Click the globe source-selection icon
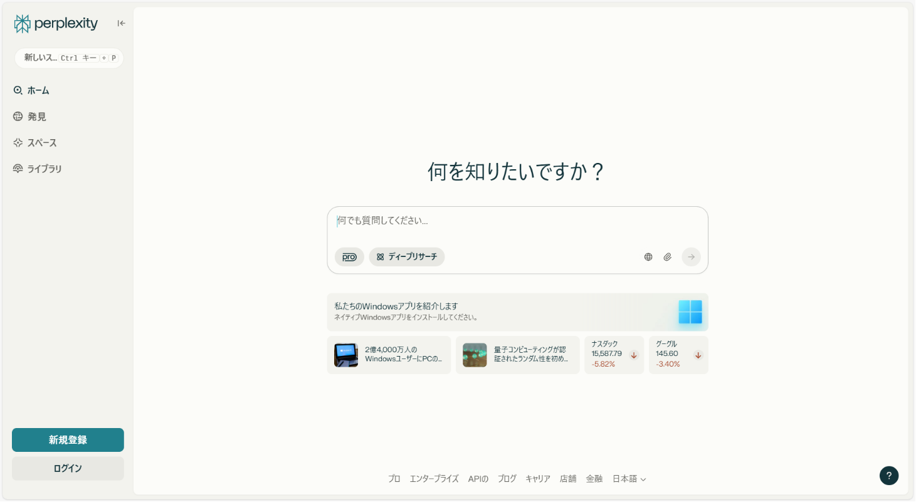The height and width of the screenshot is (502, 916). 648,257
